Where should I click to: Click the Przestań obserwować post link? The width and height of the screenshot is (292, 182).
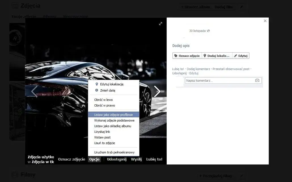[231, 69]
